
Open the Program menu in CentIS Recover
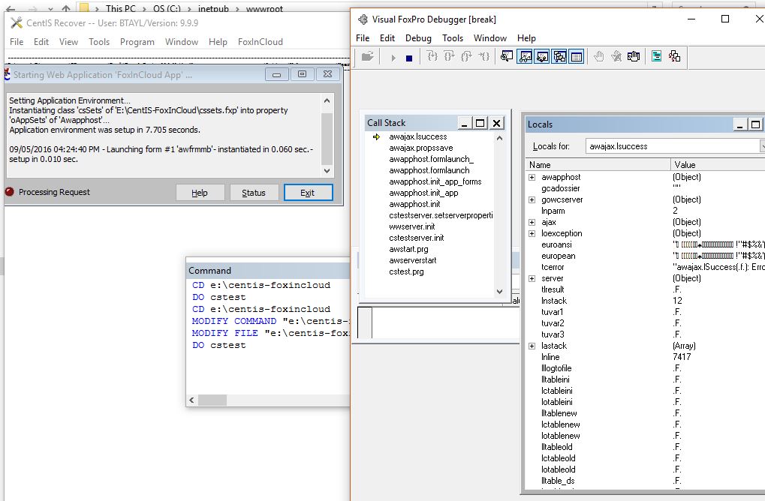coord(137,42)
